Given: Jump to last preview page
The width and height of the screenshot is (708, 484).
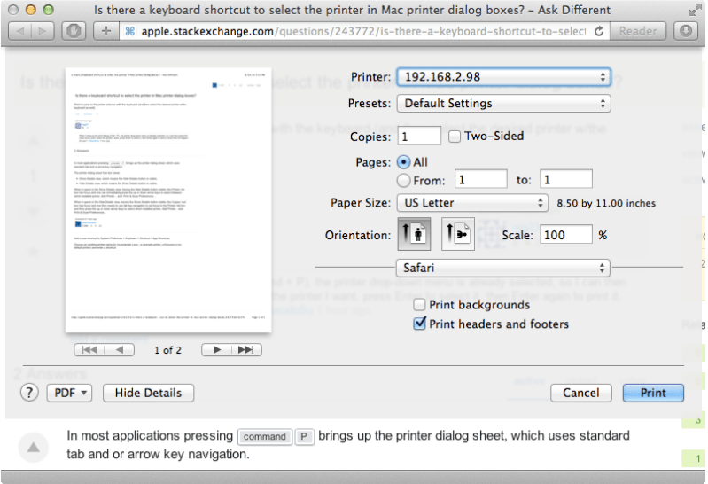Looking at the screenshot, I should 246,350.
